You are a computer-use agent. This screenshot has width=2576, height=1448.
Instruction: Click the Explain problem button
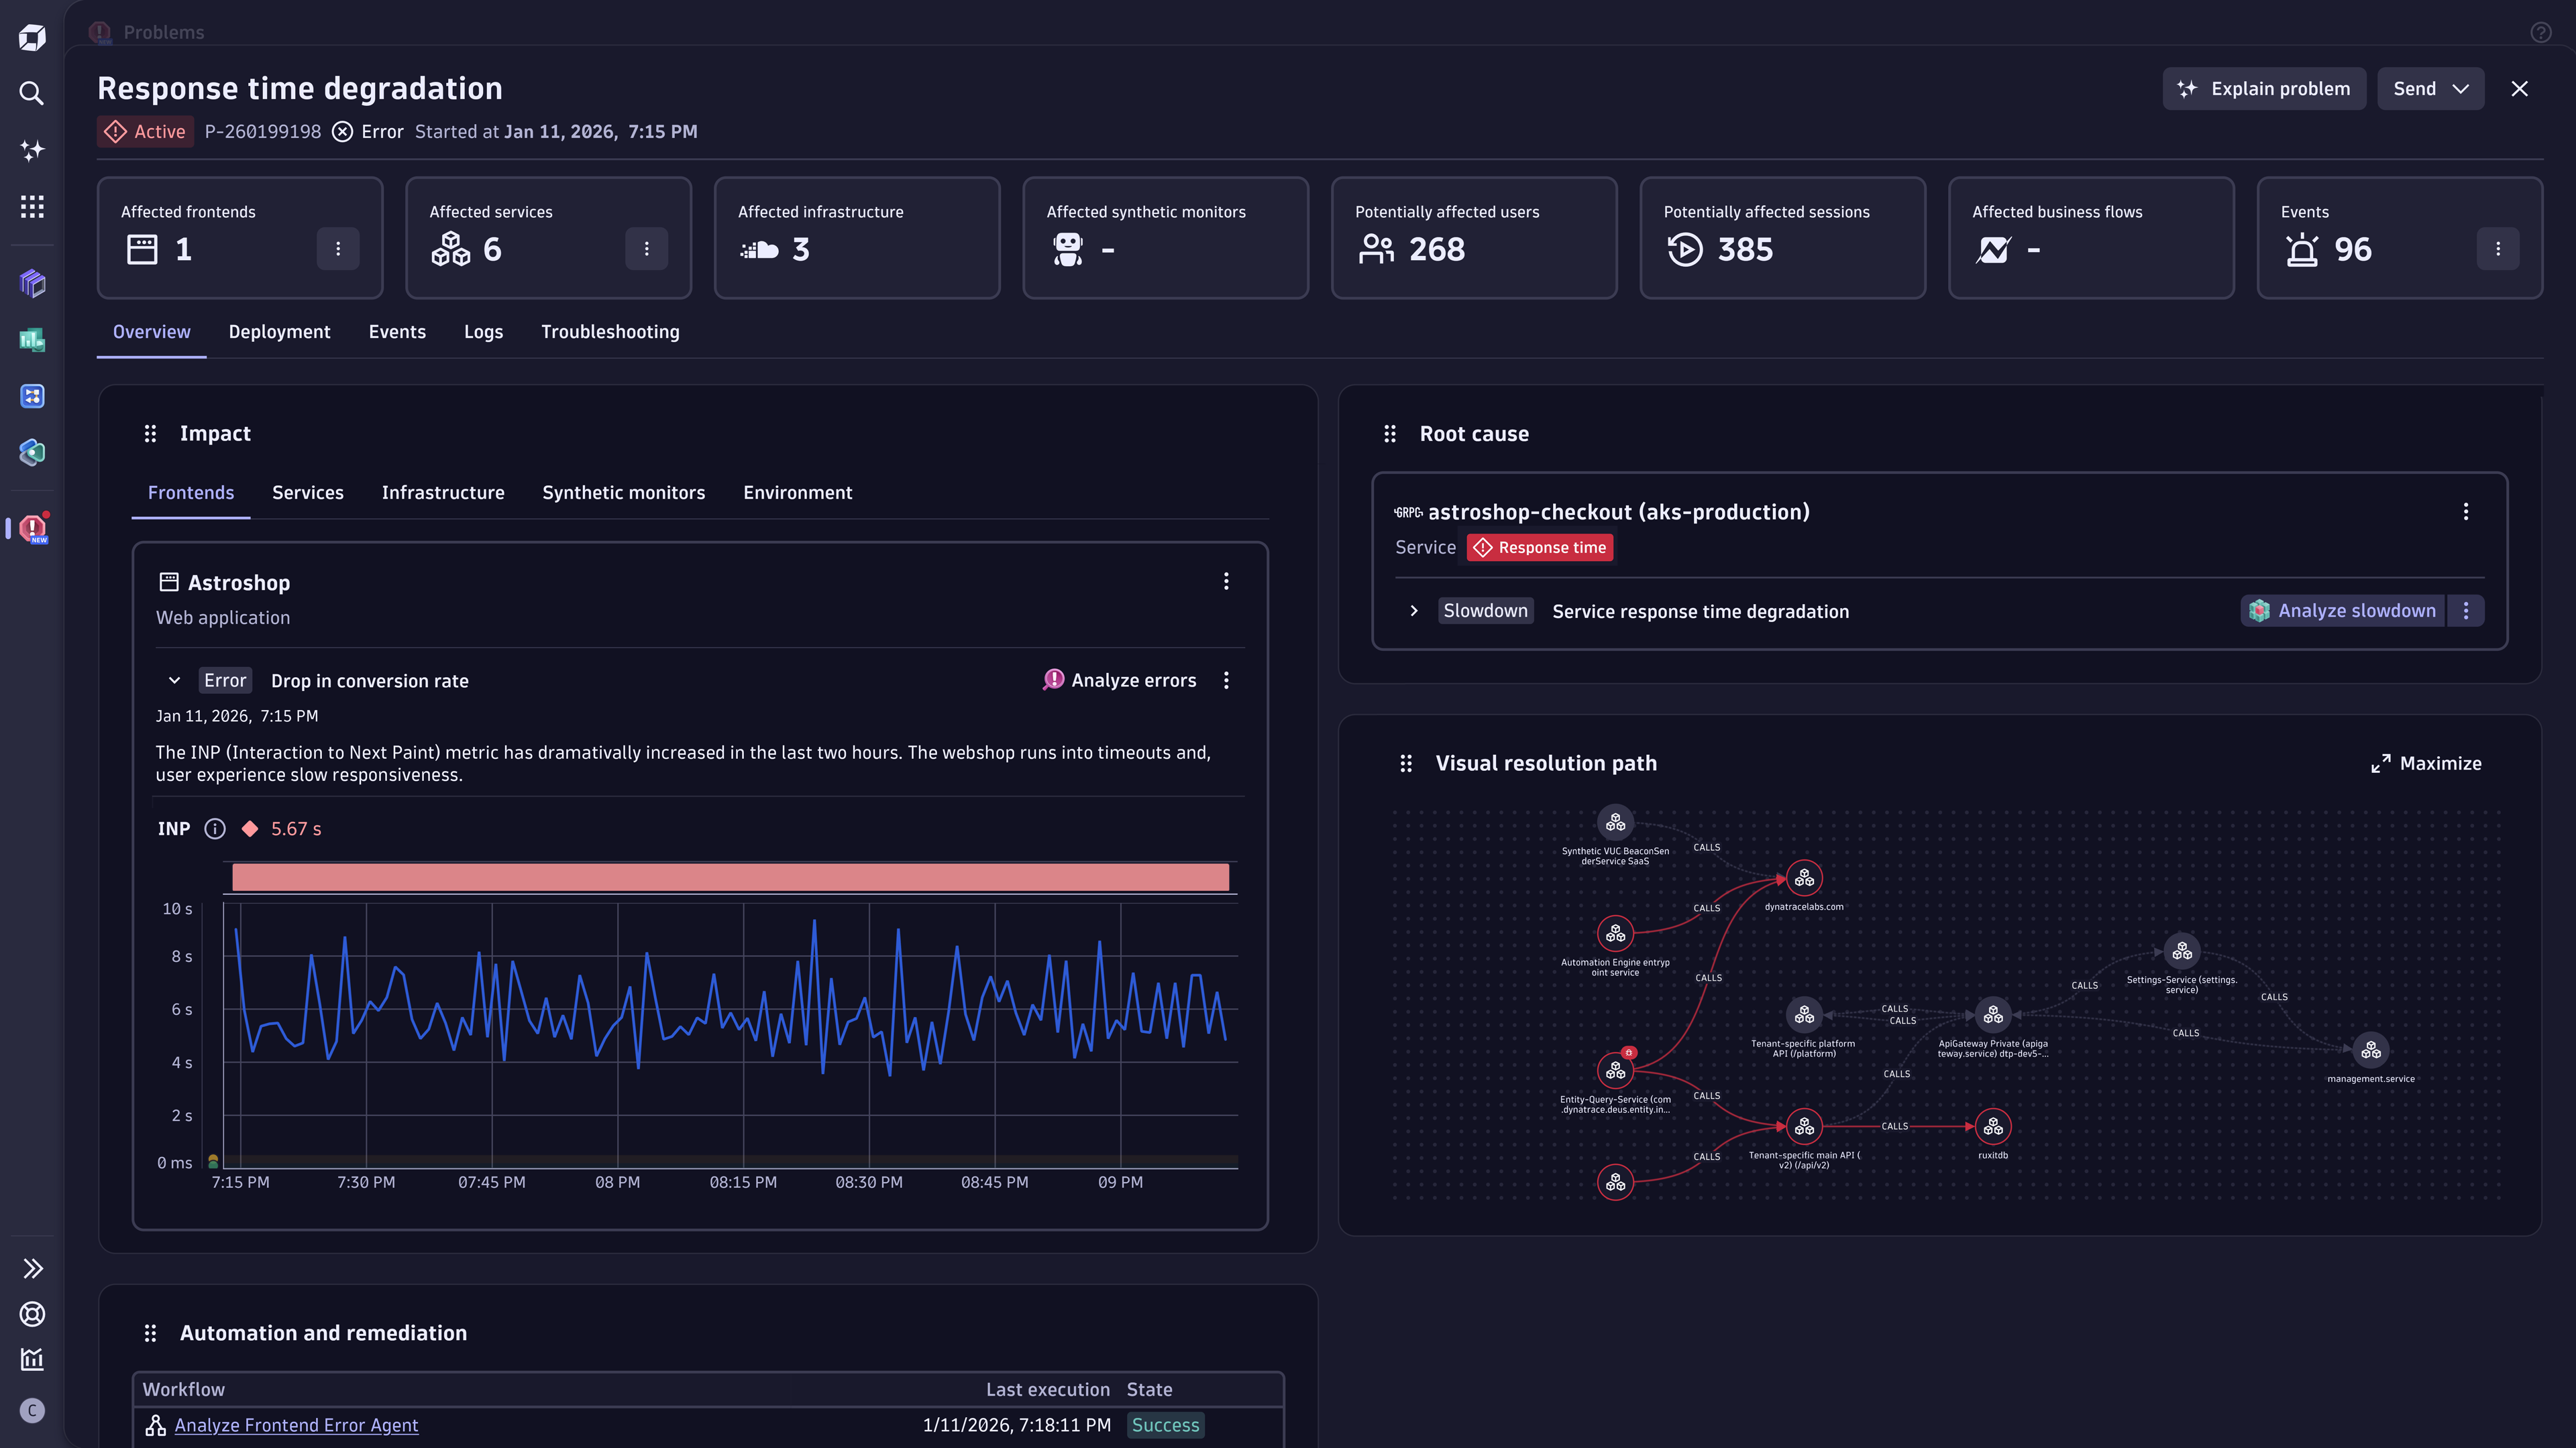(2264, 88)
